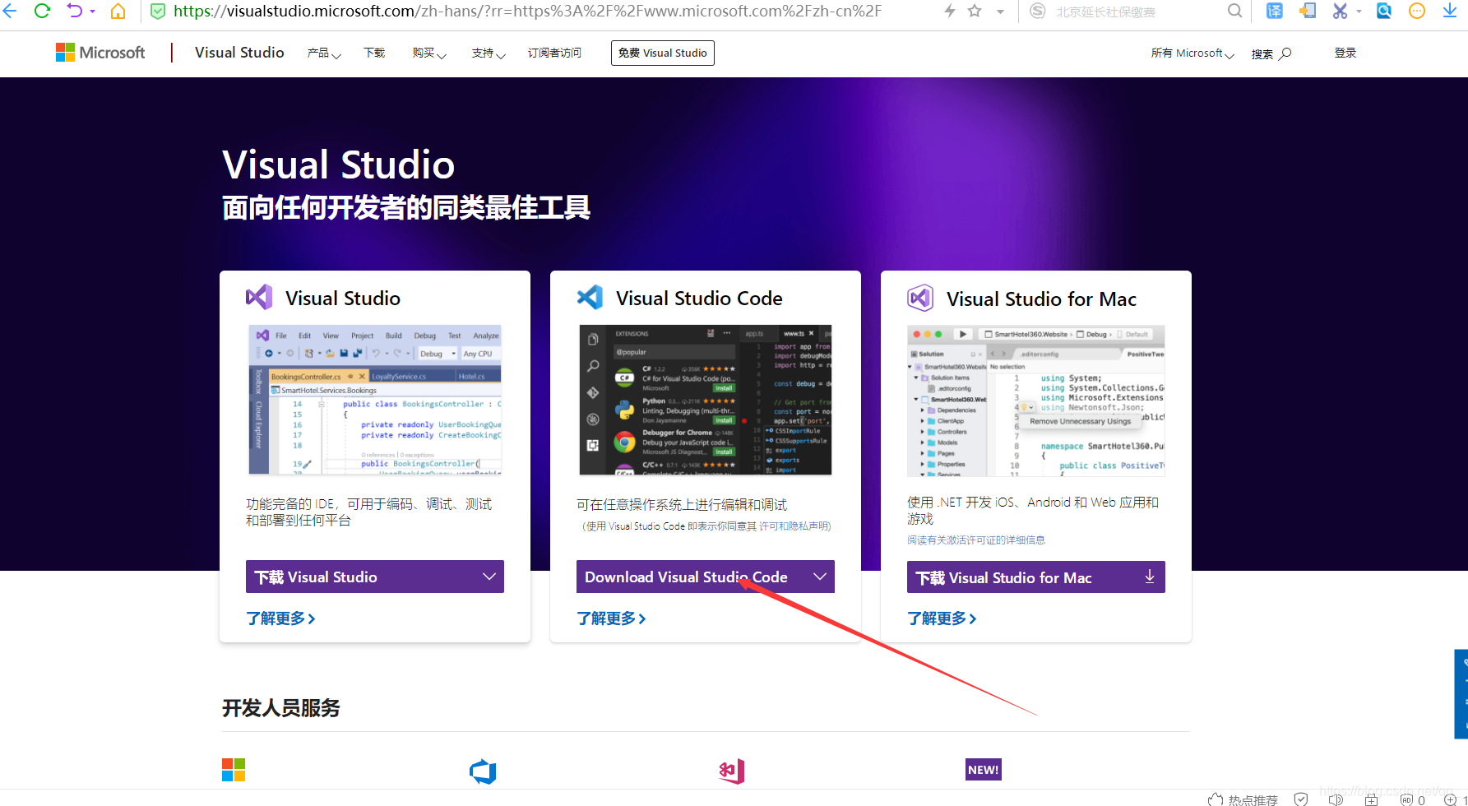Click the purple undo close-tab icon

pos(75,12)
